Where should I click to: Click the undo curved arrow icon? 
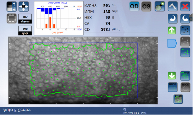tap(173, 19)
